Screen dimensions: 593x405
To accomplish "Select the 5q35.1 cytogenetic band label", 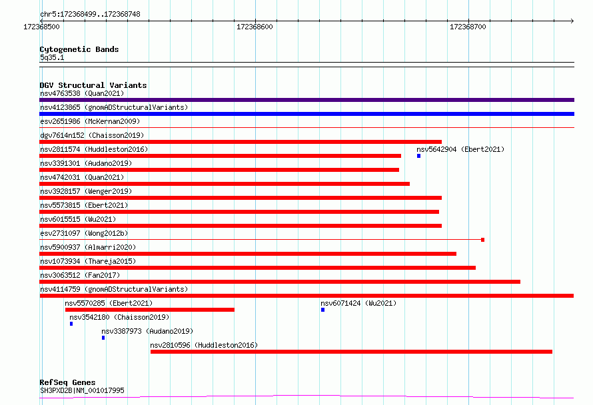I will [x=52, y=57].
